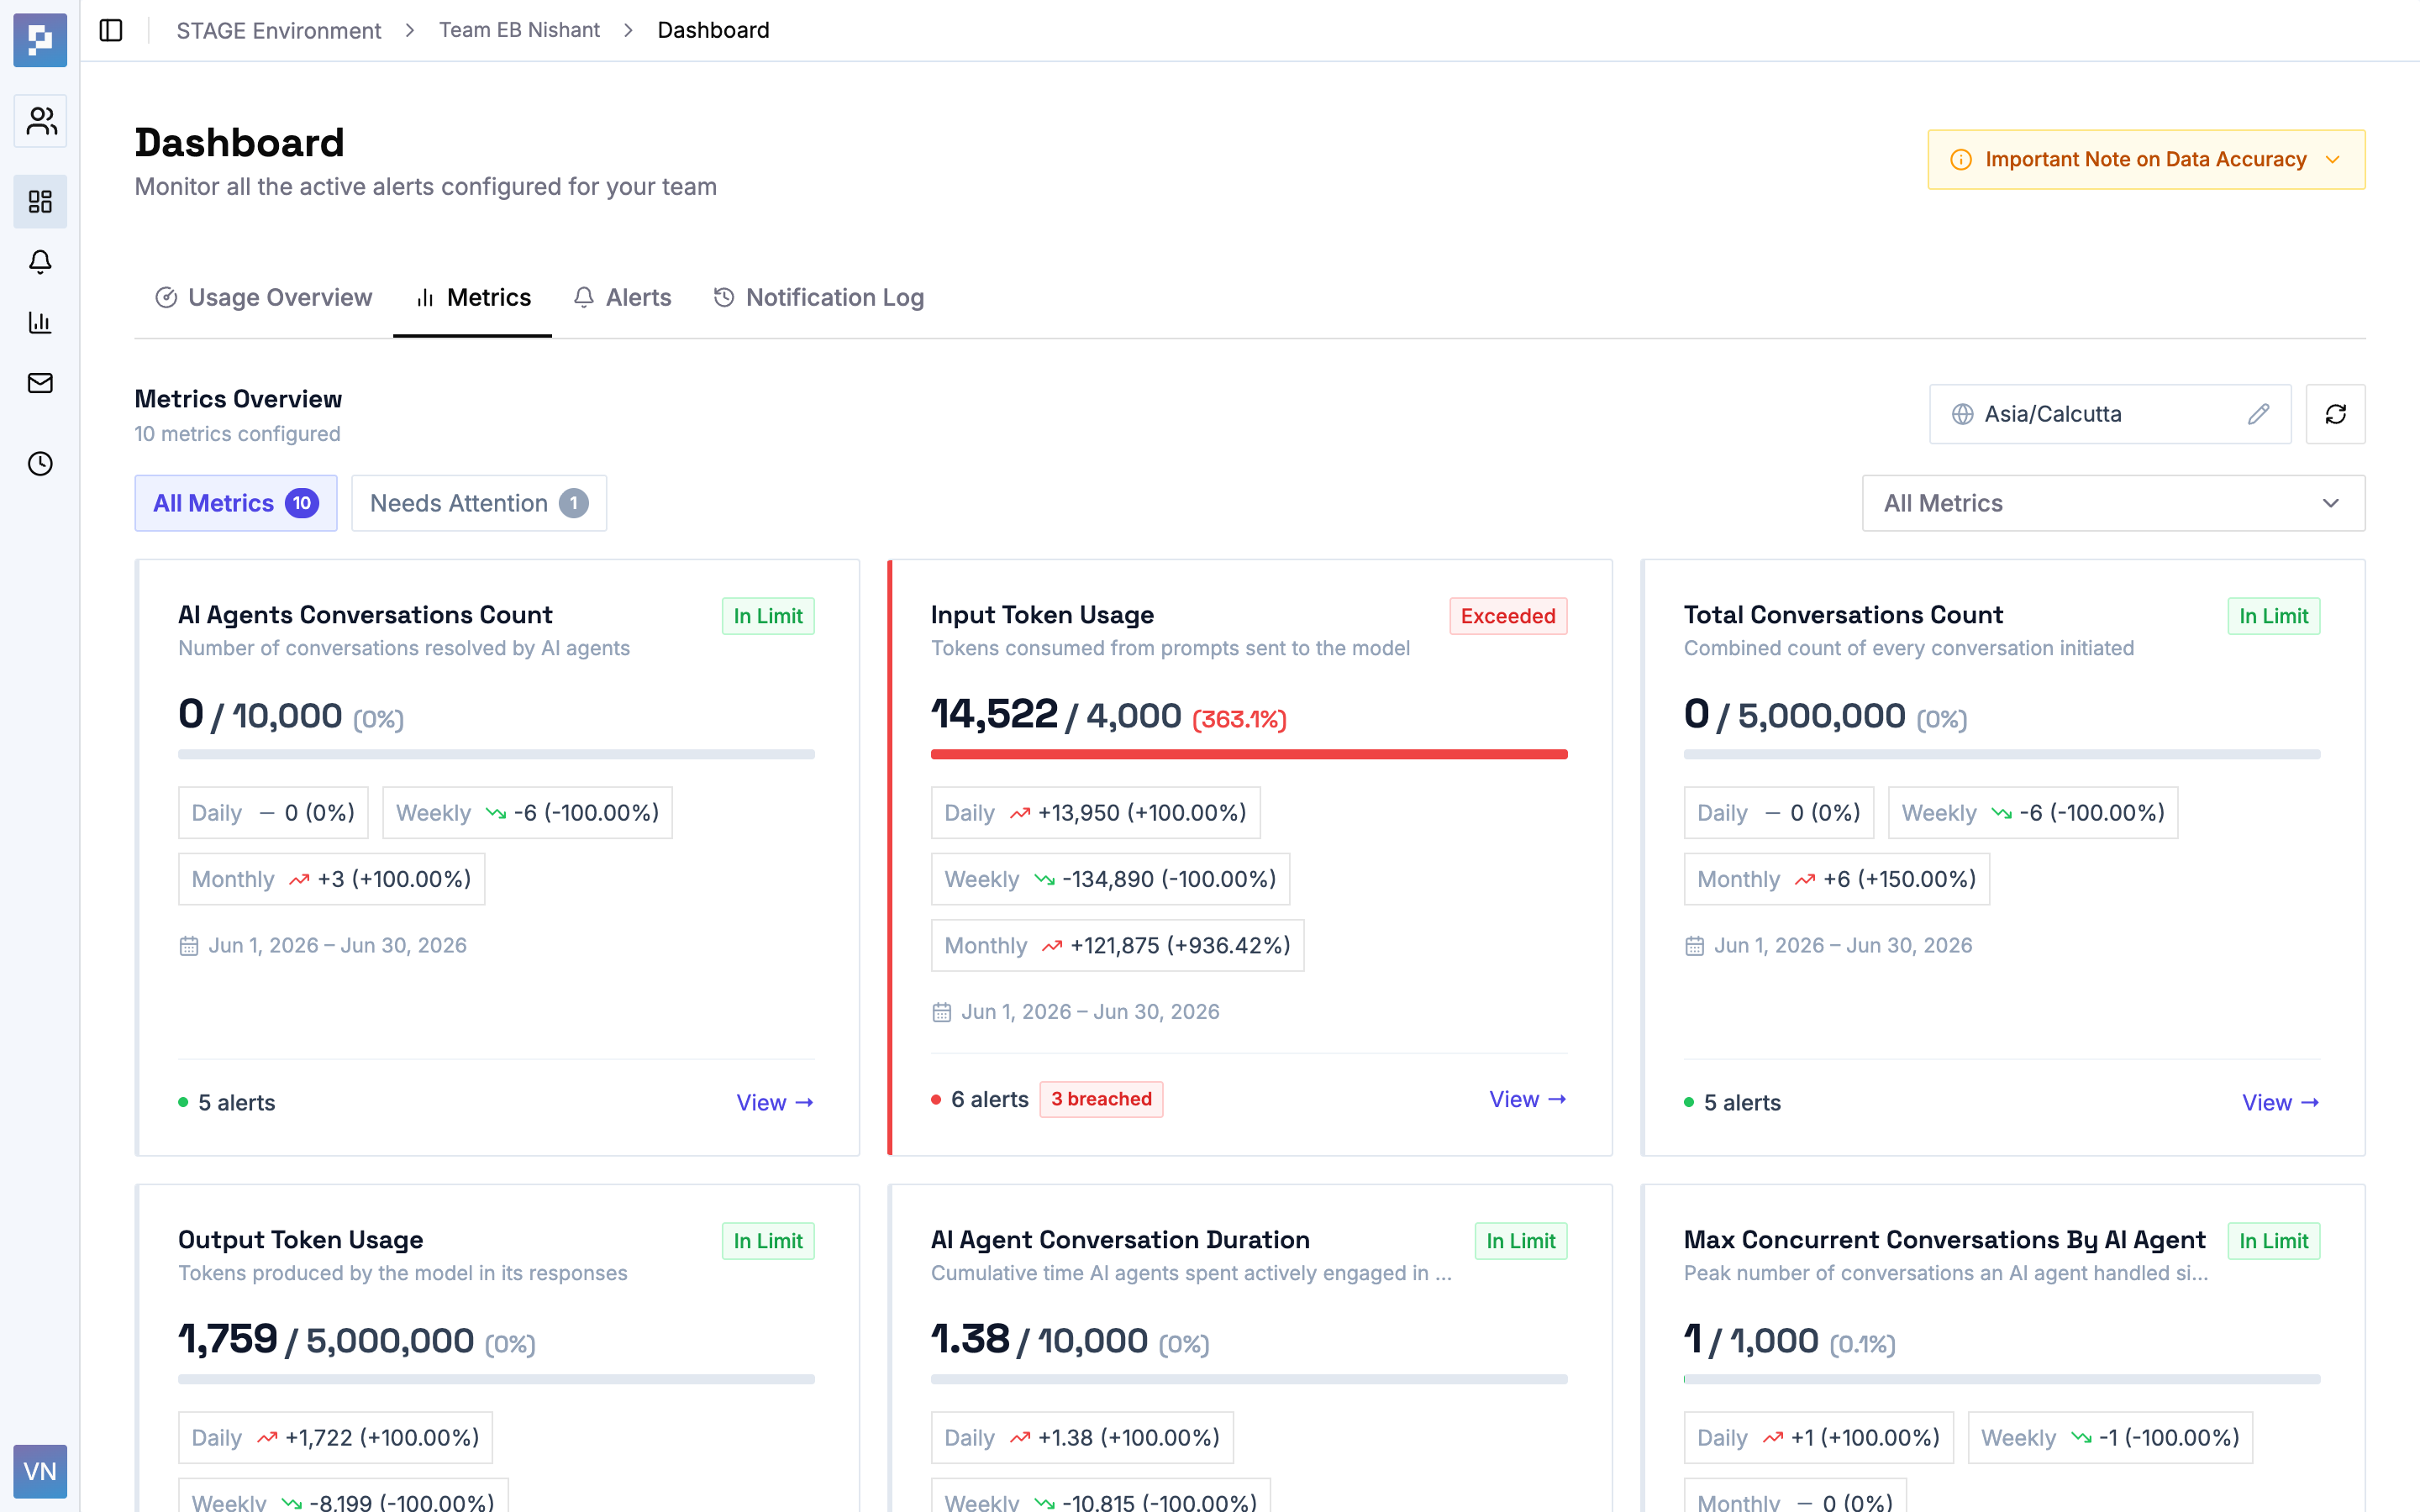Click STAGE Environment breadcrumb
Screen dimensions: 2420x1512
[279, 30]
